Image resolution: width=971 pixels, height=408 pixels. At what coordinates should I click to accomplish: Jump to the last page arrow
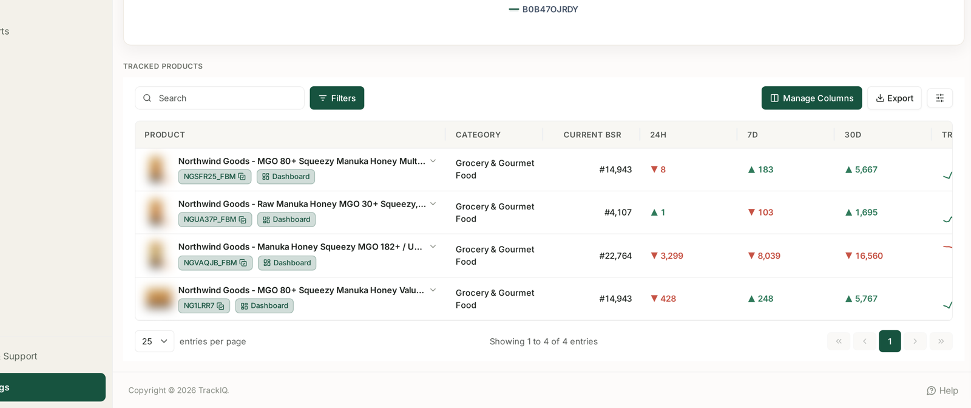coord(941,341)
